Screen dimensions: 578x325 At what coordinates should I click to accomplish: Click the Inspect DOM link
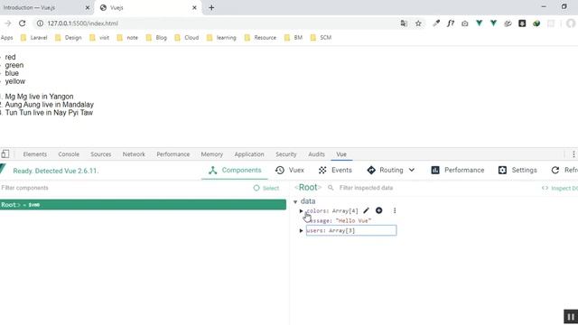559,188
